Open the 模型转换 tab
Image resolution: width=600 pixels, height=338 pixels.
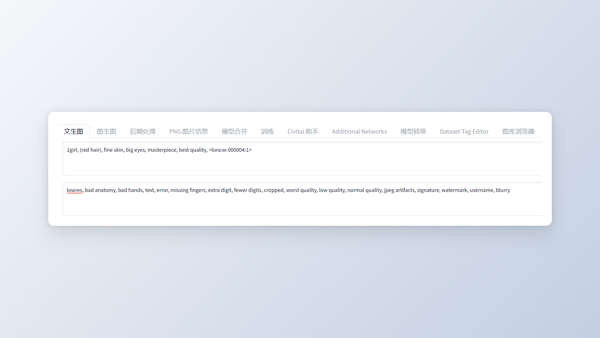pos(413,131)
